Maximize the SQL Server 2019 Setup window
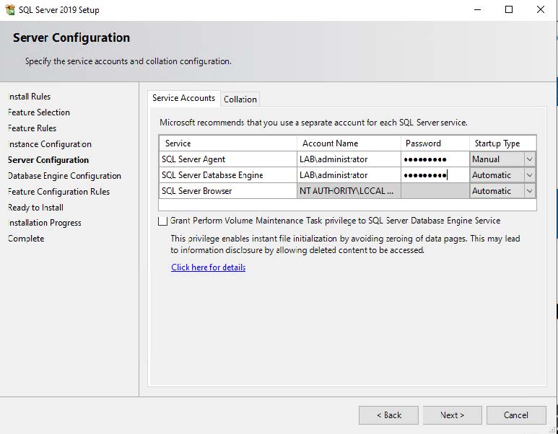 click(509, 9)
